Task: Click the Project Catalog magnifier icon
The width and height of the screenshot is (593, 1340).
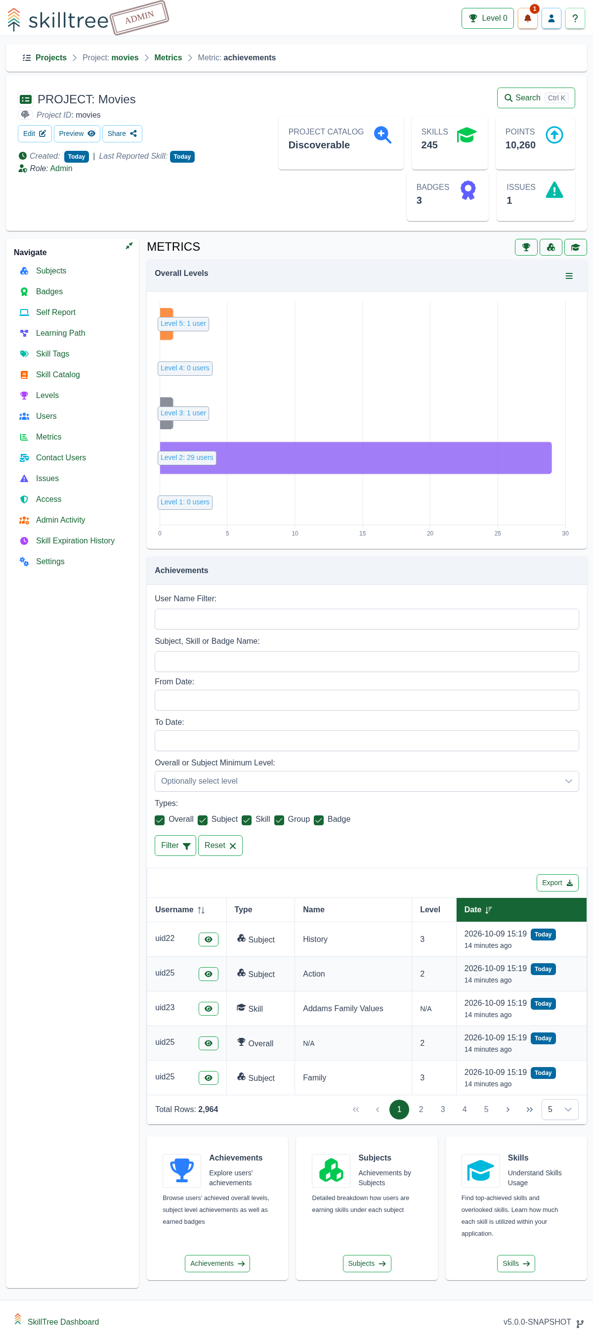Action: point(382,134)
